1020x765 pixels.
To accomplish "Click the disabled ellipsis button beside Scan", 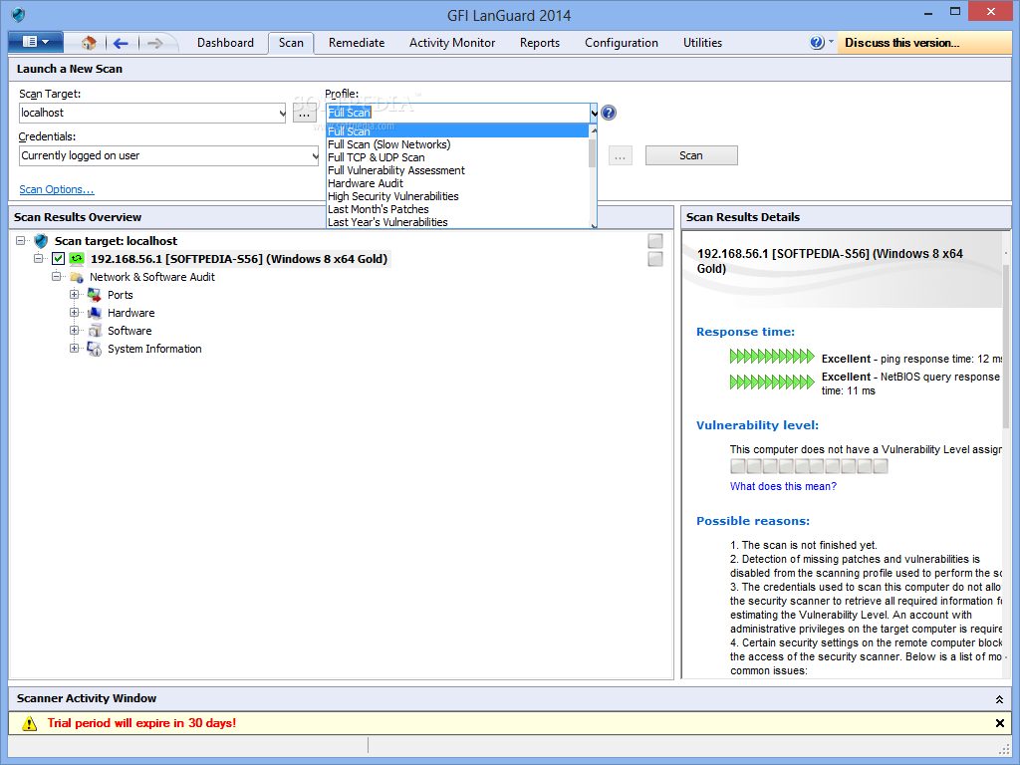I will (621, 156).
